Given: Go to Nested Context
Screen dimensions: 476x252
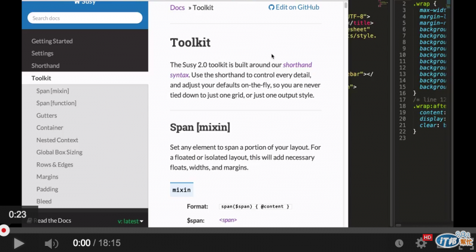Looking at the screenshot, I should click(57, 140).
